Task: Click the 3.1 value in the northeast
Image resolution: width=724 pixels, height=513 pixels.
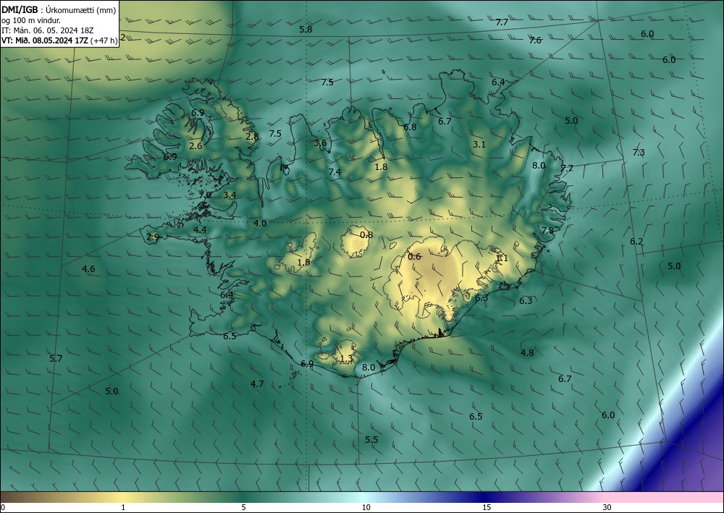Action: tap(479, 145)
